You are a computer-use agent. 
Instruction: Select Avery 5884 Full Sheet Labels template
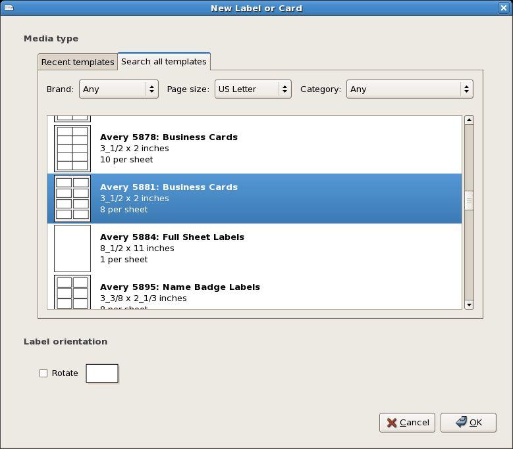255,248
